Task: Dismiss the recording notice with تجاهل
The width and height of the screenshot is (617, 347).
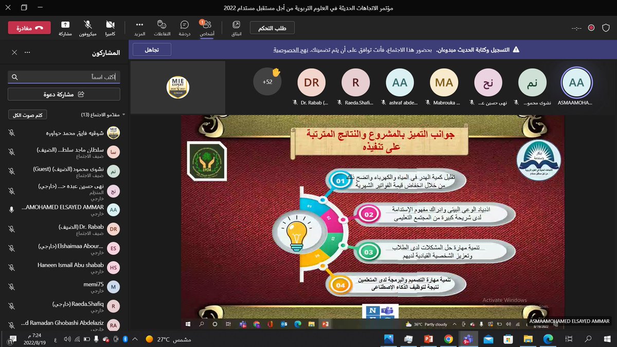Action: tap(152, 50)
